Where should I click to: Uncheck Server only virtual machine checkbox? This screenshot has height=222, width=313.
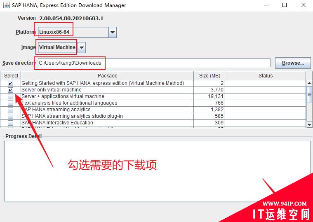[x=10, y=90]
